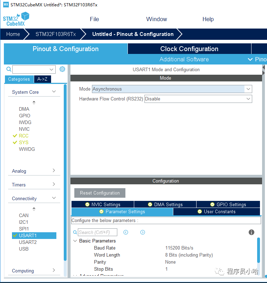267x283 pixels.
Task: Select USART1 peripheral in Connectivity list
Action: click(x=28, y=235)
